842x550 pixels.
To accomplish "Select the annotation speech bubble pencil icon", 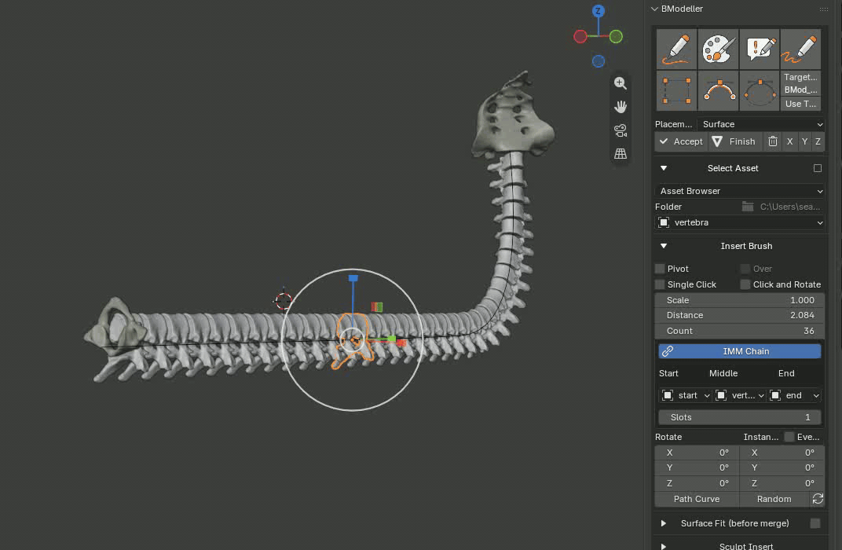I will pos(760,49).
